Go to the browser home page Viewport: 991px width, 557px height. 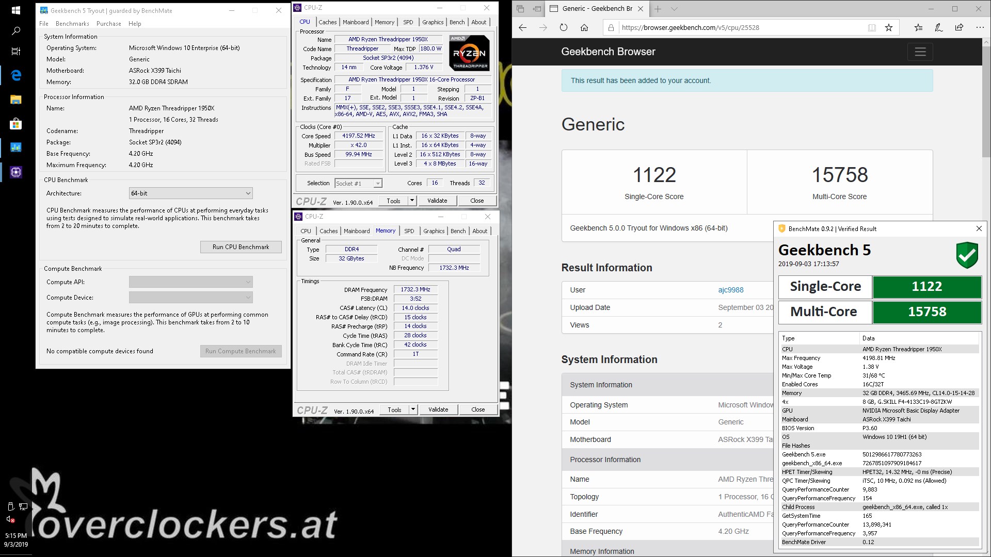pos(584,28)
